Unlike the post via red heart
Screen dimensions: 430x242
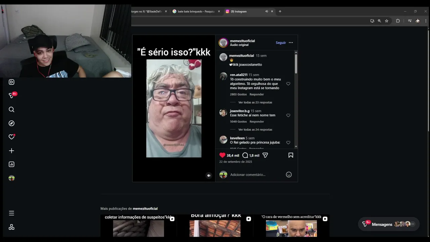coord(222,155)
